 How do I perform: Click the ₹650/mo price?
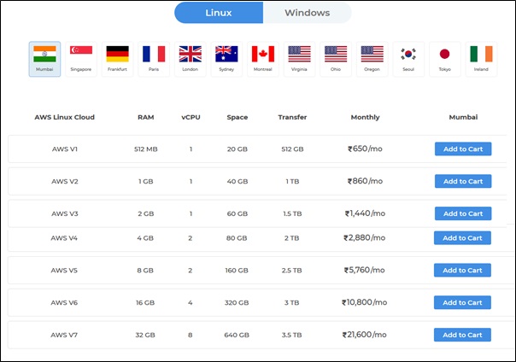(x=365, y=149)
